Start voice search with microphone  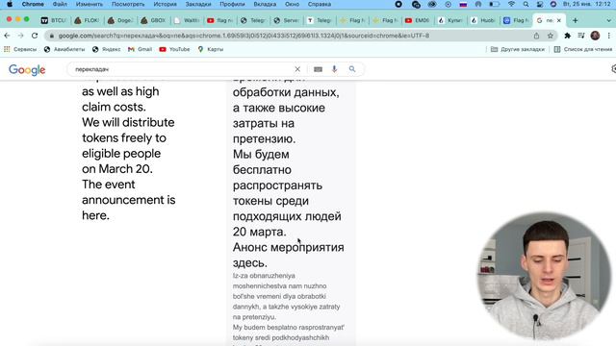[334, 69]
